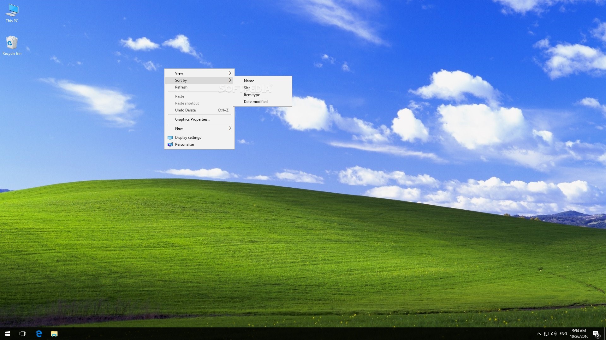
Task: Choose Personalize from the context menu
Action: click(x=199, y=144)
